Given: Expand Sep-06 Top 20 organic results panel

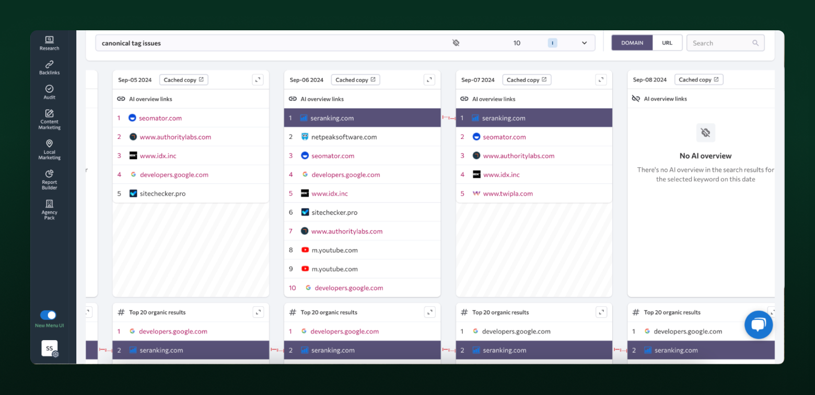Looking at the screenshot, I should (x=429, y=312).
